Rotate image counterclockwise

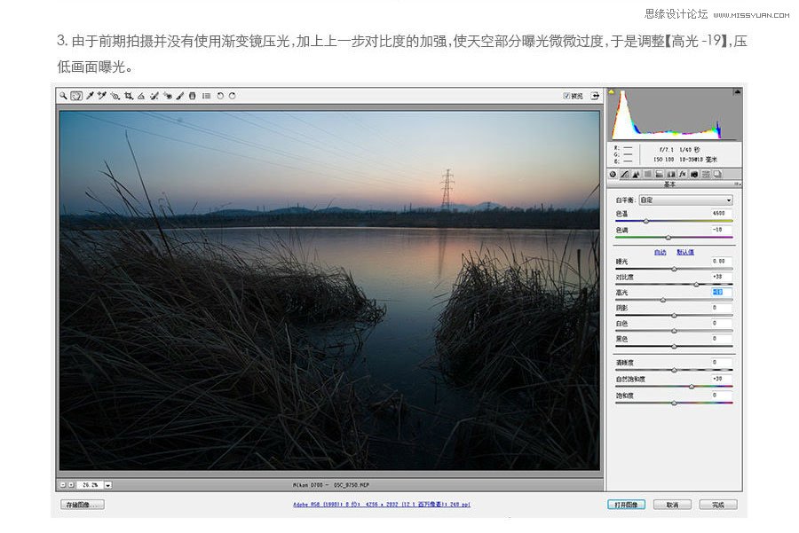(x=220, y=96)
